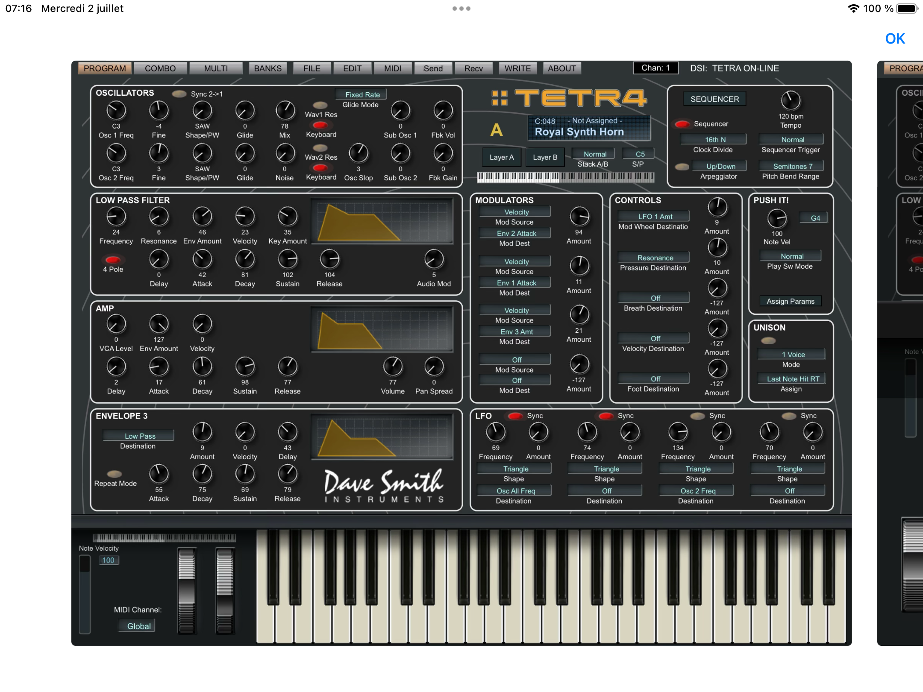Toggle the 4 Pole filter LED

pos(113,260)
